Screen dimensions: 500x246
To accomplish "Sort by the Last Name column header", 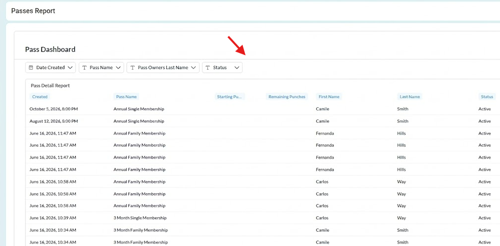I will (x=410, y=97).
